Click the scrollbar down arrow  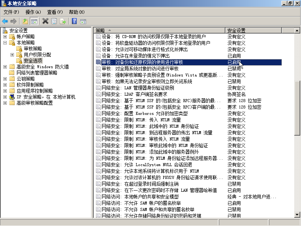[x=297, y=215]
